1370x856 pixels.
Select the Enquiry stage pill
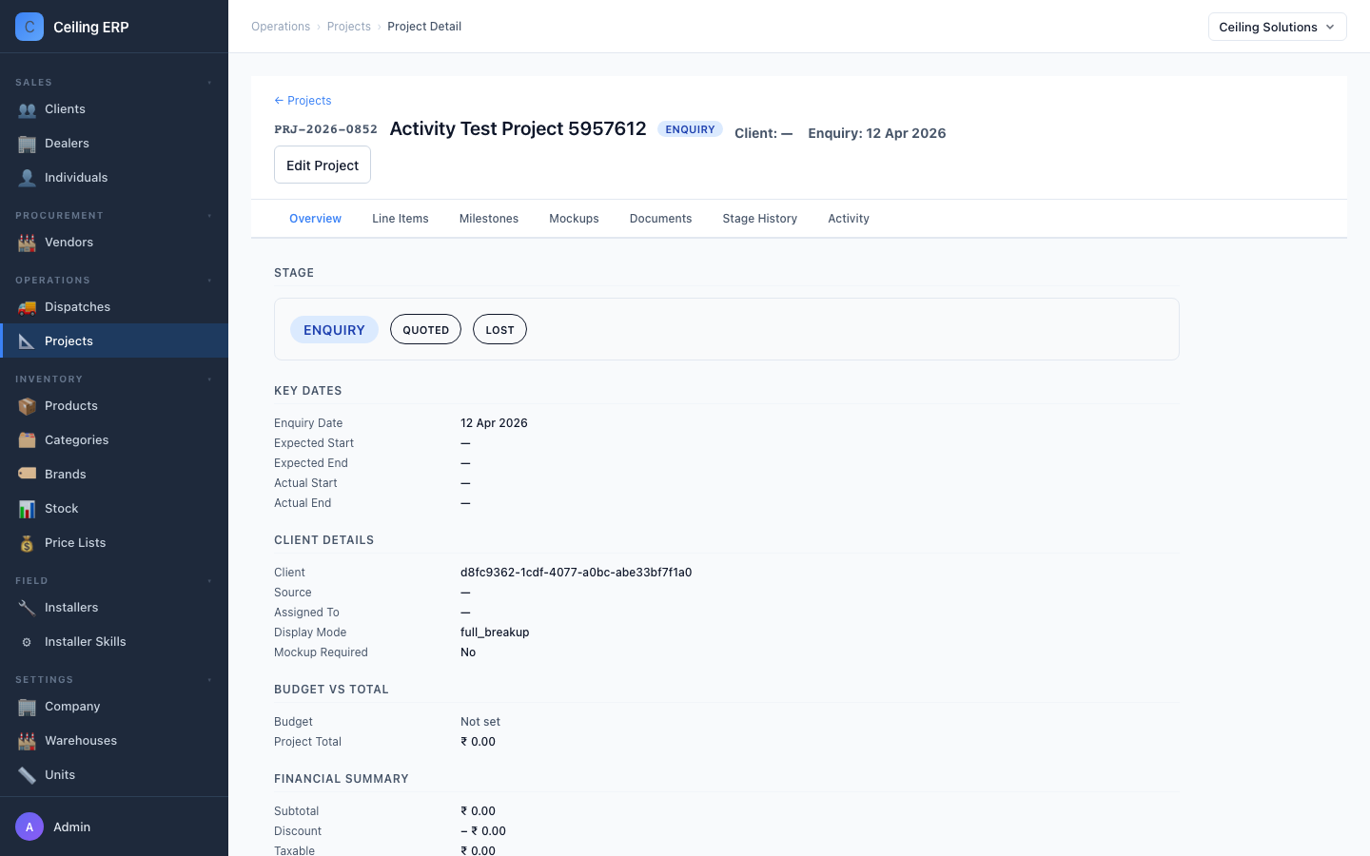tap(334, 329)
